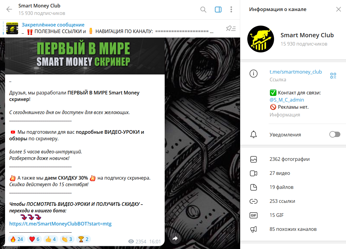The height and width of the screenshot is (249, 346).
Task: Open '2362 фотографии' media list
Action: point(290,159)
